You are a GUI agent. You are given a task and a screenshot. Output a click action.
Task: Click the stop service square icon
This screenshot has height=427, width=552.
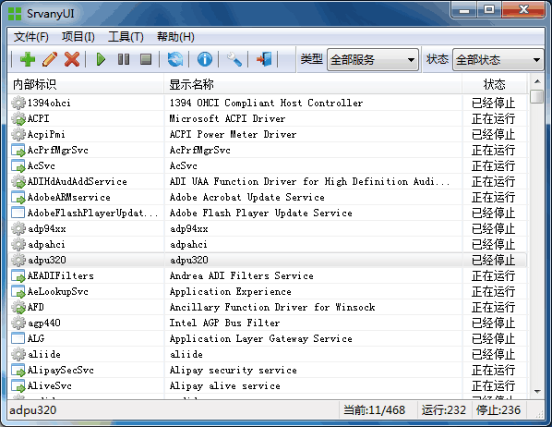146,59
